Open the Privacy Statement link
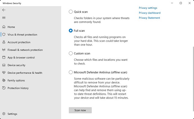This screenshot has width=194, height=119. pos(149,18)
